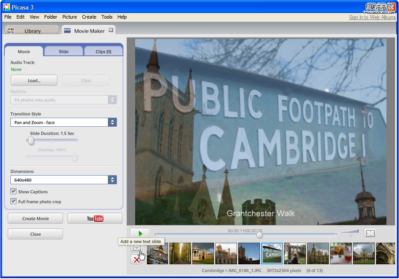Disable the Show Captions checkbox

pyautogui.click(x=13, y=192)
